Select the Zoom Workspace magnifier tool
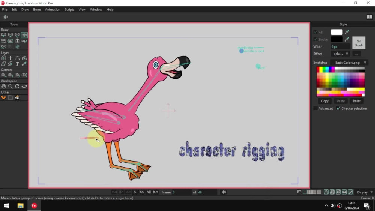375x211 pixels. tap(10, 86)
